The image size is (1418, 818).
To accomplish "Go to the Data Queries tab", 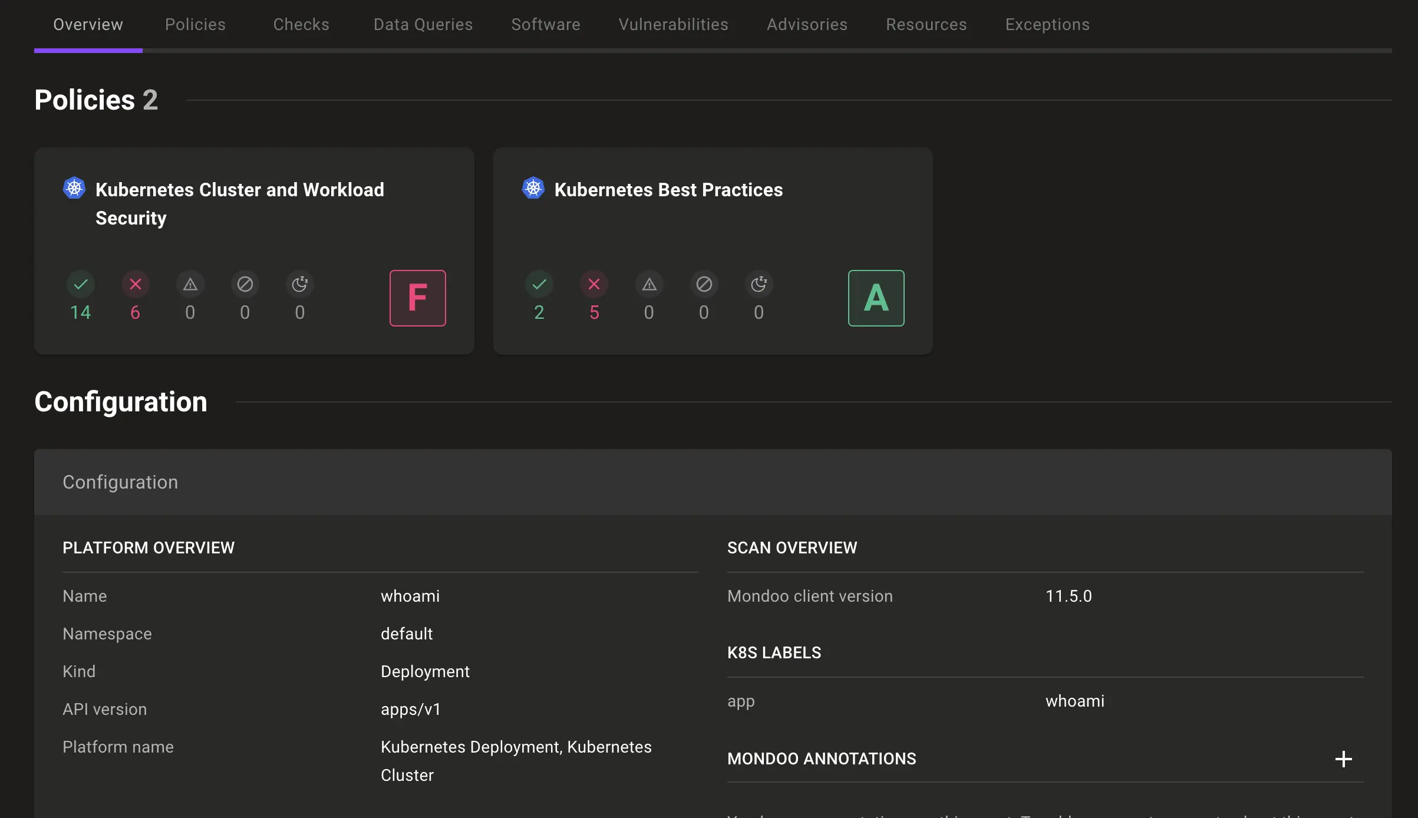I will pyautogui.click(x=423, y=24).
